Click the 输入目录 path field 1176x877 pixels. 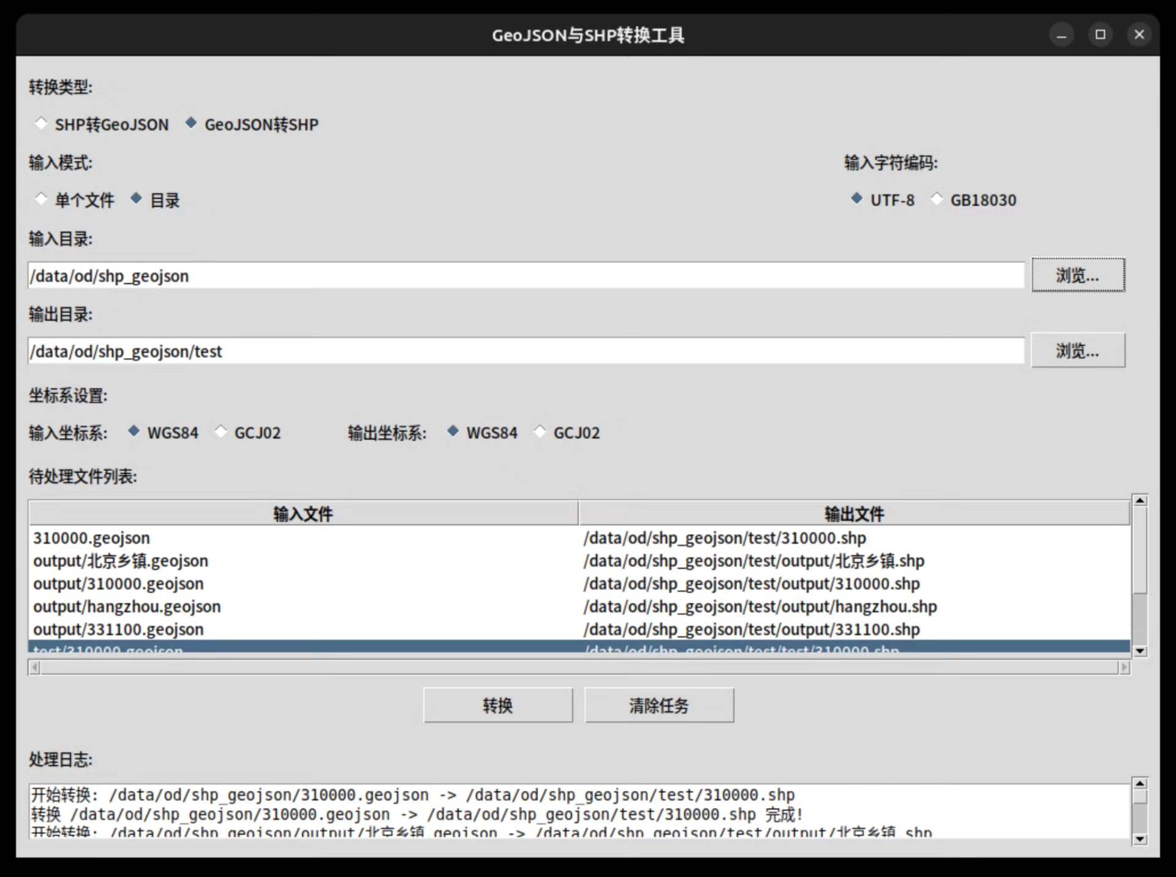(x=526, y=276)
